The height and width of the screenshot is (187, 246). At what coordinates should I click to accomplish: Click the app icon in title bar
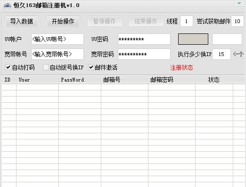(7, 6)
